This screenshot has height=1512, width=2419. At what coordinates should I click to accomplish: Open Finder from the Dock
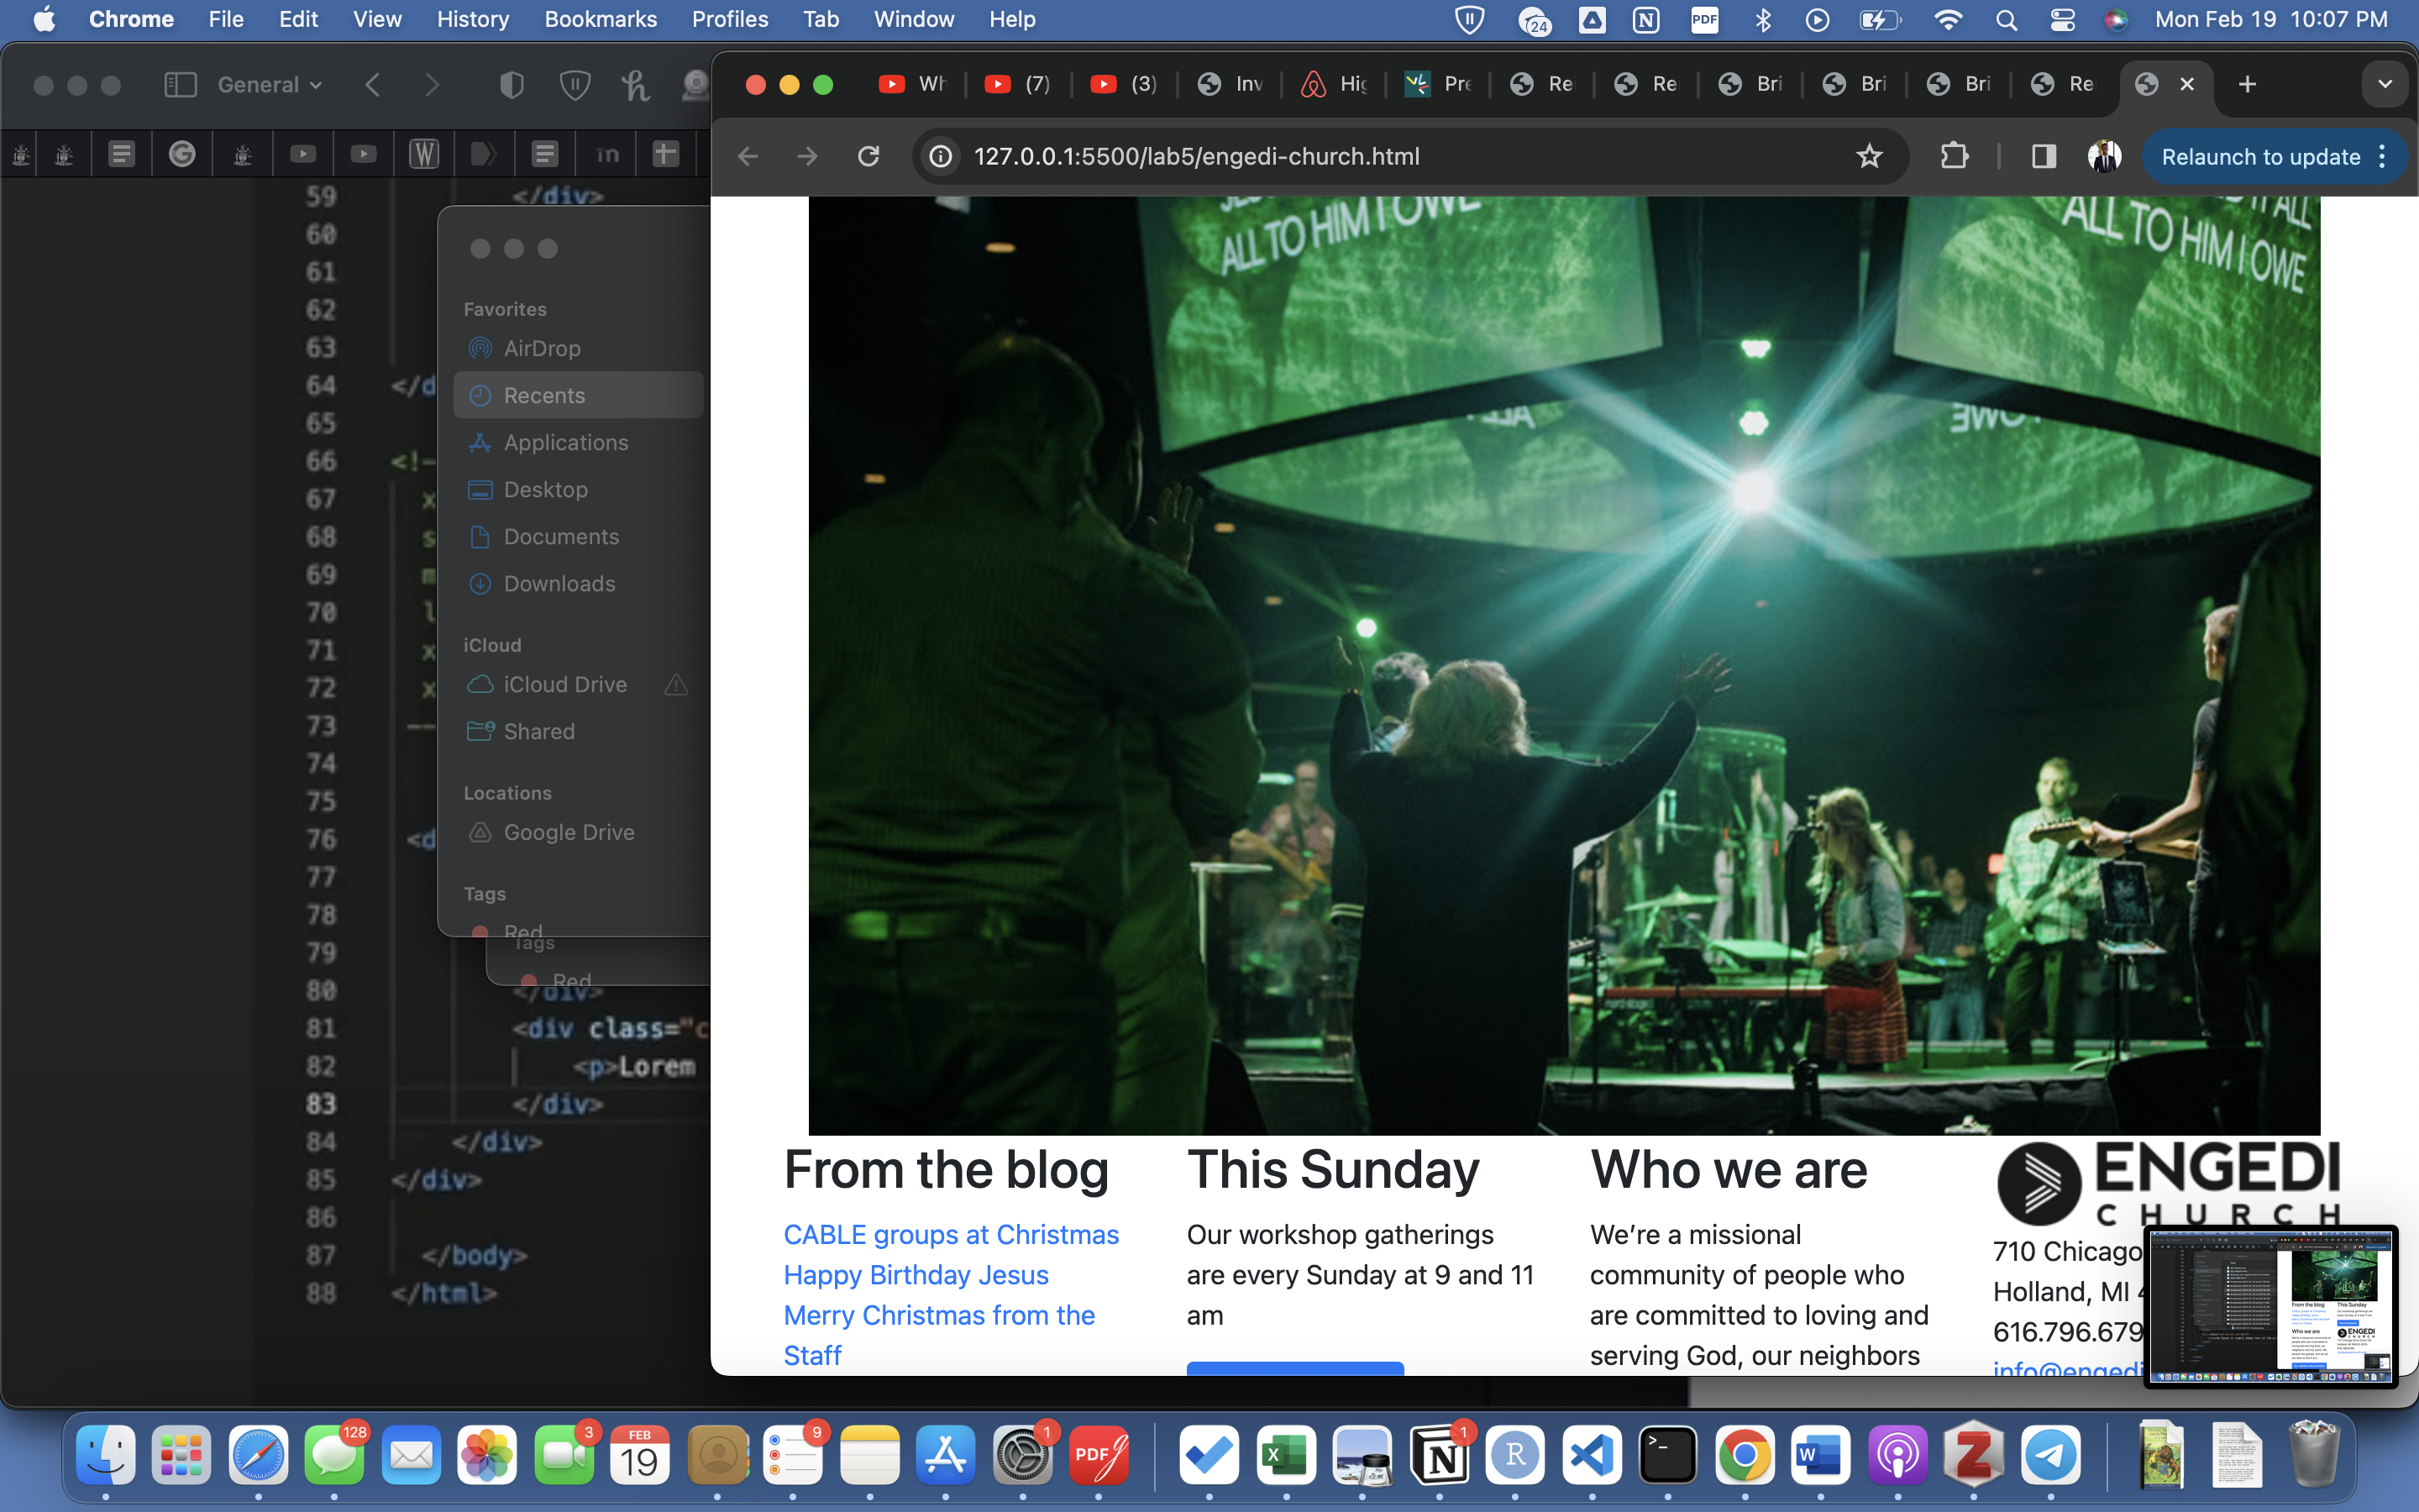(x=105, y=1455)
